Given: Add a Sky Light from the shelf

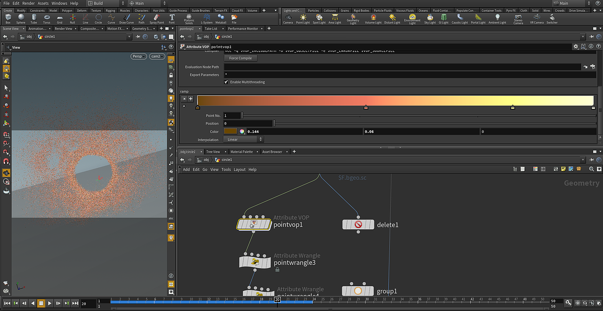Looking at the screenshot, I should tap(430, 19).
